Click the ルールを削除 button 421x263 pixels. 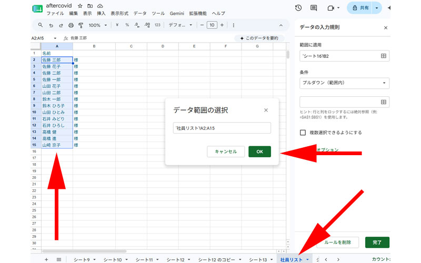point(337,242)
